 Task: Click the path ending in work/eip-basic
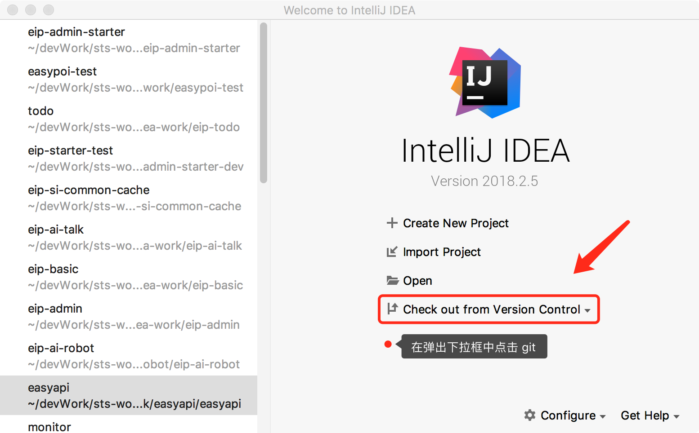click(135, 285)
